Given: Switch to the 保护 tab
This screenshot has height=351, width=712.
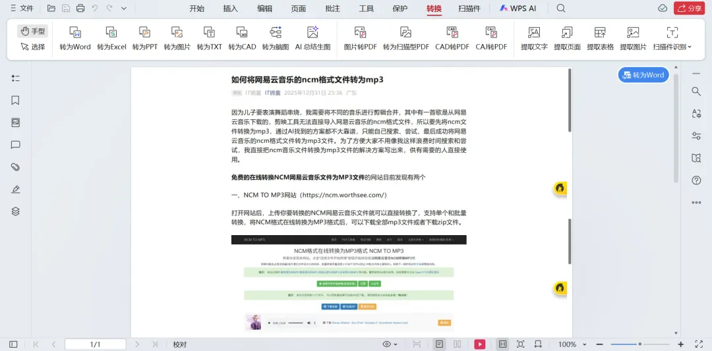Looking at the screenshot, I should (x=400, y=8).
